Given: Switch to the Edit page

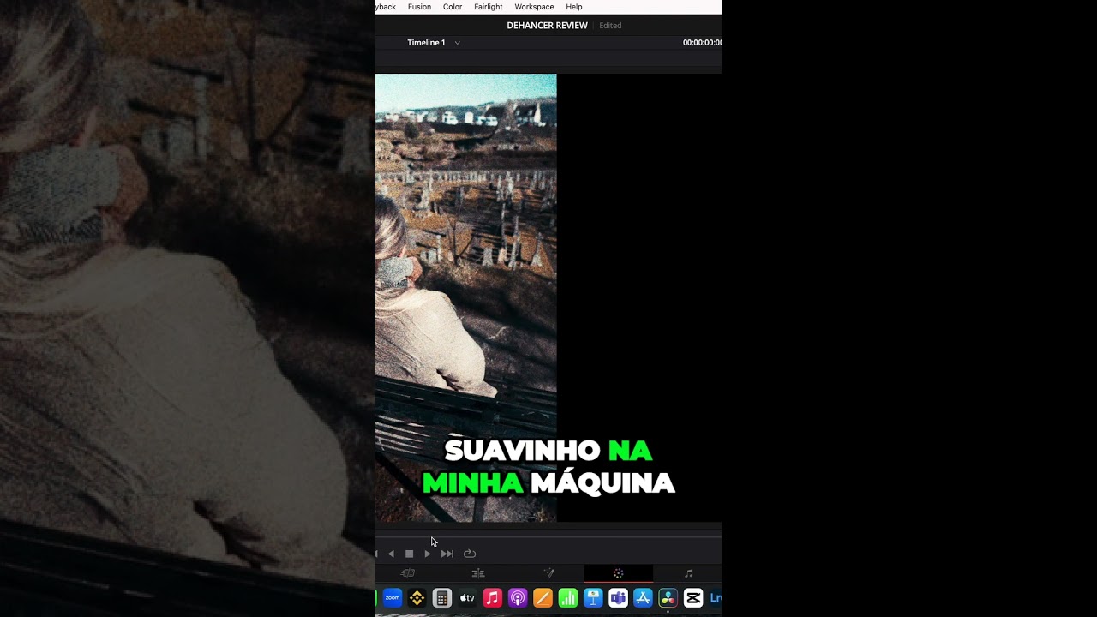Looking at the screenshot, I should click(478, 573).
